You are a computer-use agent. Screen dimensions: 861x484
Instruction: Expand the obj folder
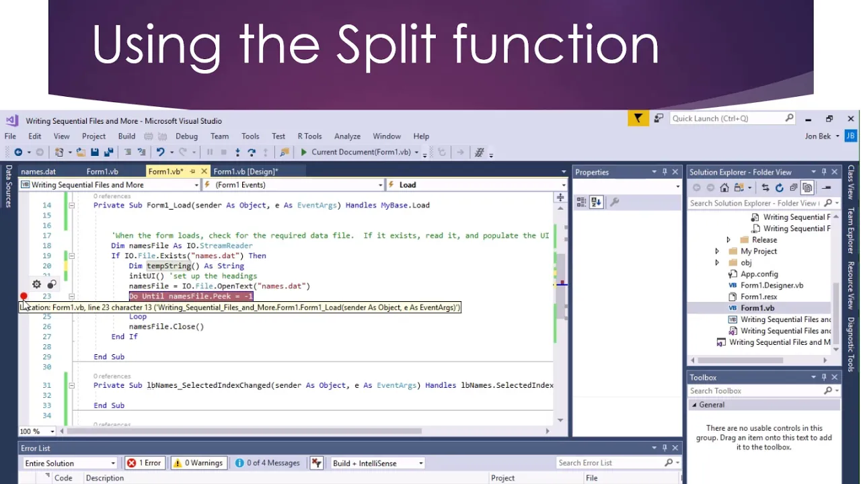[717, 263]
